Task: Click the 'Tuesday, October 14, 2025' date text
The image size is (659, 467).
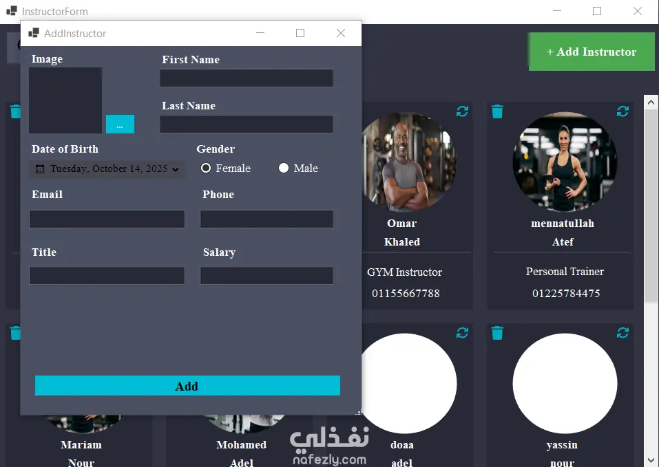Action: [x=109, y=169]
